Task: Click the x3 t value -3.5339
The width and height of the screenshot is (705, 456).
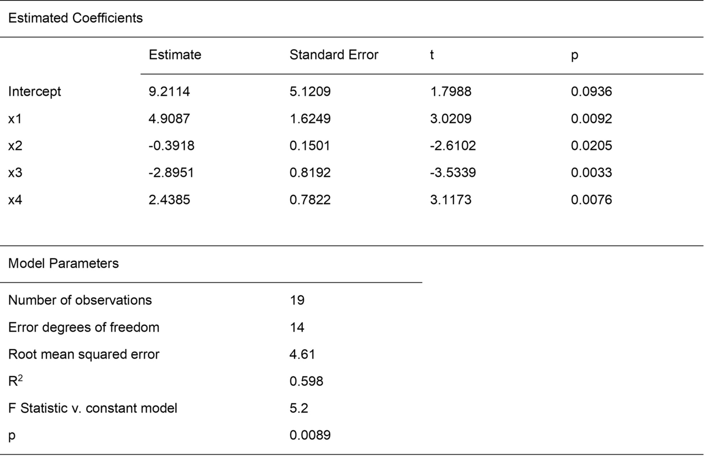Action: point(453,173)
